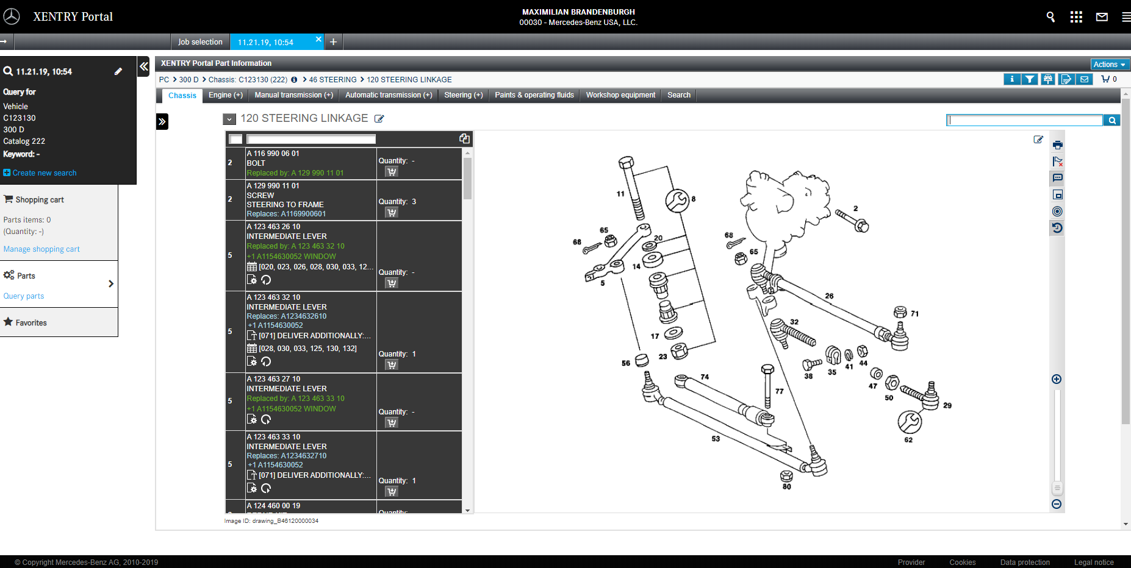The width and height of the screenshot is (1131, 568).
Task: Open the Workshop equipment tab
Action: (620, 95)
